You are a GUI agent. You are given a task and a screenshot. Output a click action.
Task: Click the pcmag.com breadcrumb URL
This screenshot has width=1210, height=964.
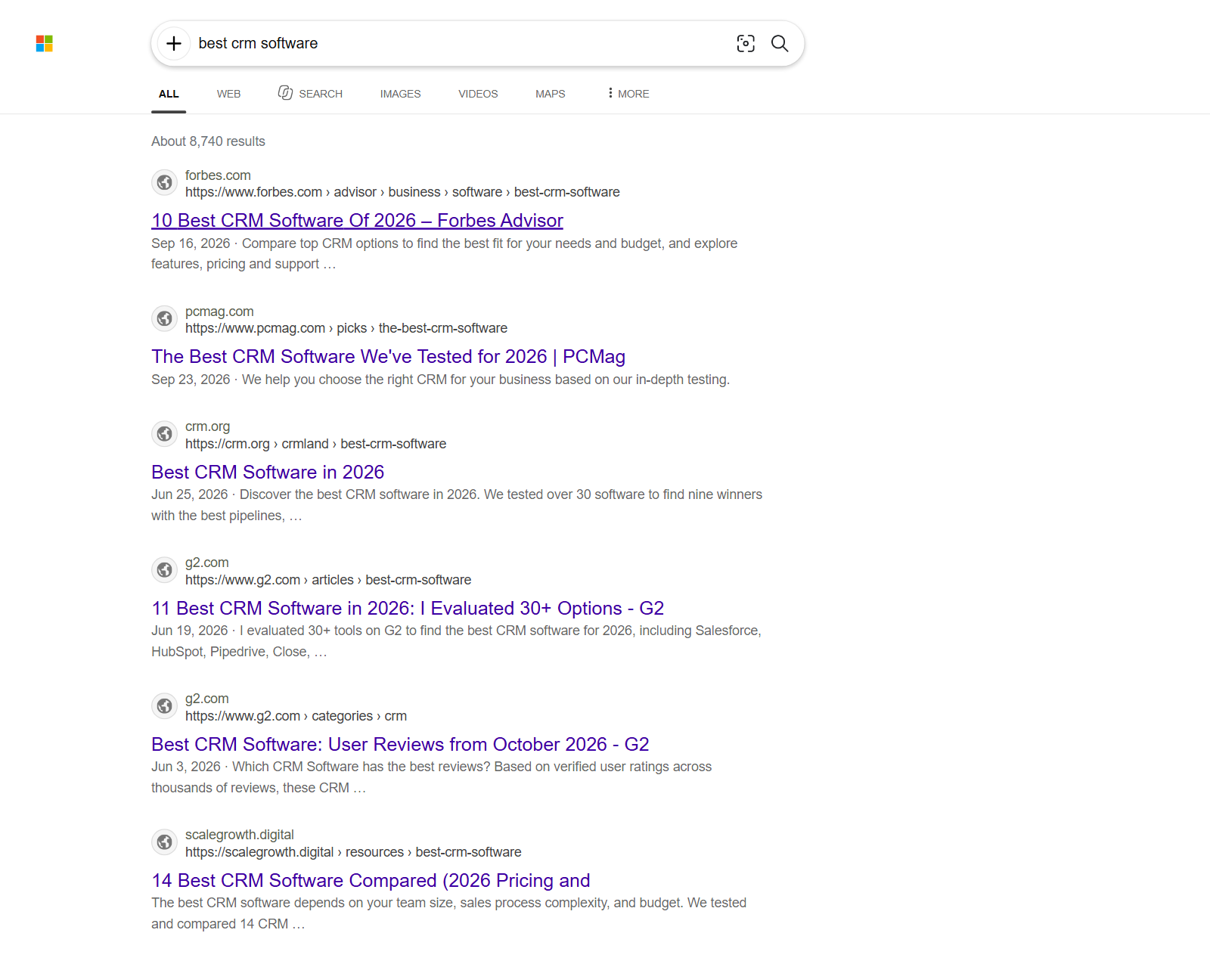(346, 329)
